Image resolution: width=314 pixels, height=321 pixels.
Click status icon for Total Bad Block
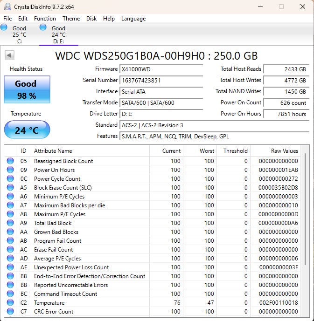tap(10, 223)
